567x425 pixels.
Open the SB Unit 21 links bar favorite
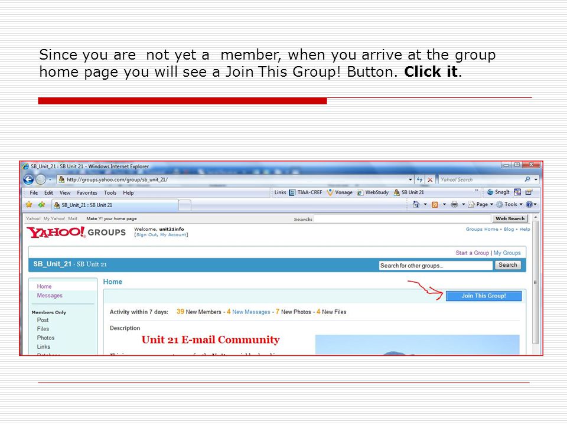point(409,192)
